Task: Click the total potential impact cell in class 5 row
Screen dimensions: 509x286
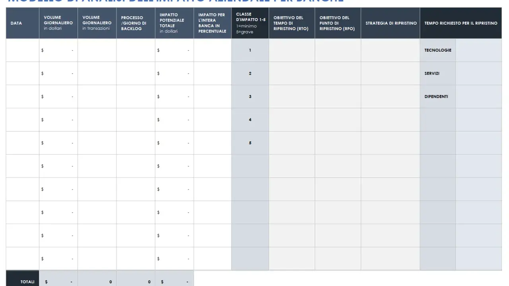Action: click(175, 143)
